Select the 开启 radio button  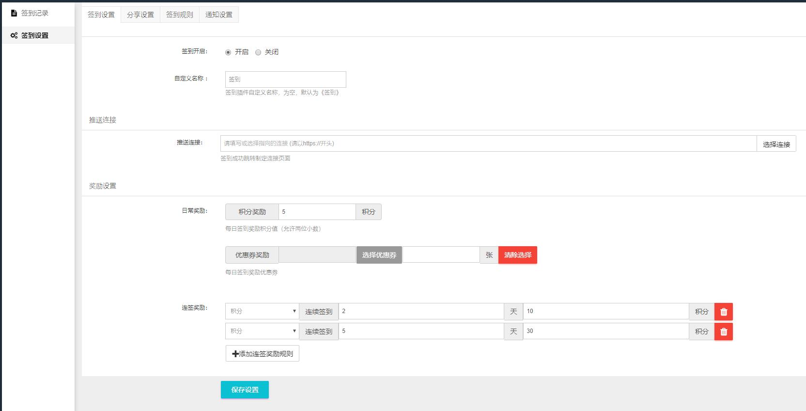pos(228,52)
